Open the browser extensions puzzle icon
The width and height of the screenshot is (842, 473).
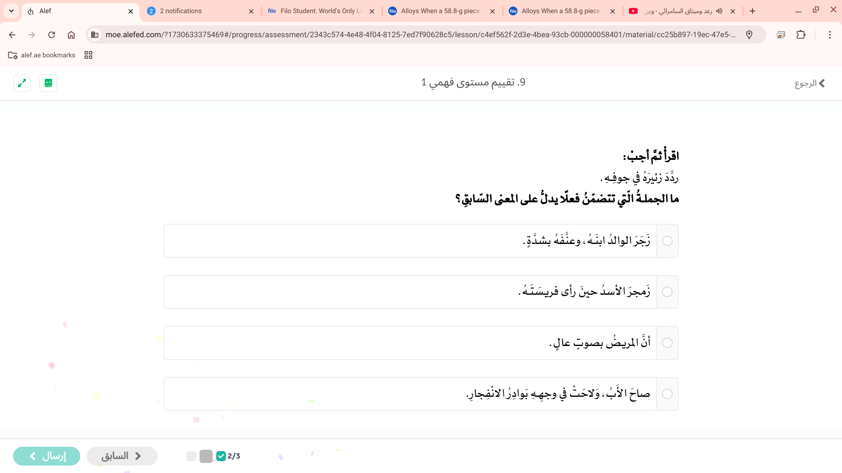[x=801, y=35]
